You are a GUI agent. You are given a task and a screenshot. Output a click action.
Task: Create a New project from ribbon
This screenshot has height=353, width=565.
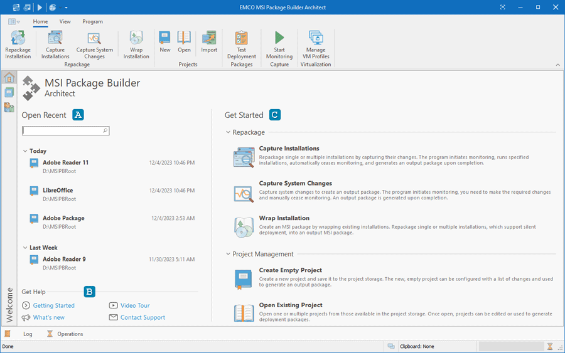165,42
